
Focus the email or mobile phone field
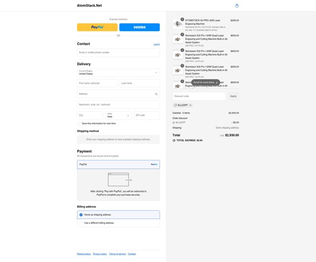pyautogui.click(x=118, y=53)
